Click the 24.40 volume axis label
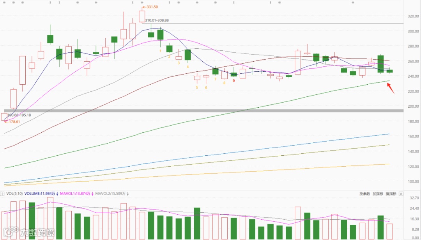421x240 pixels. [x=414, y=208]
